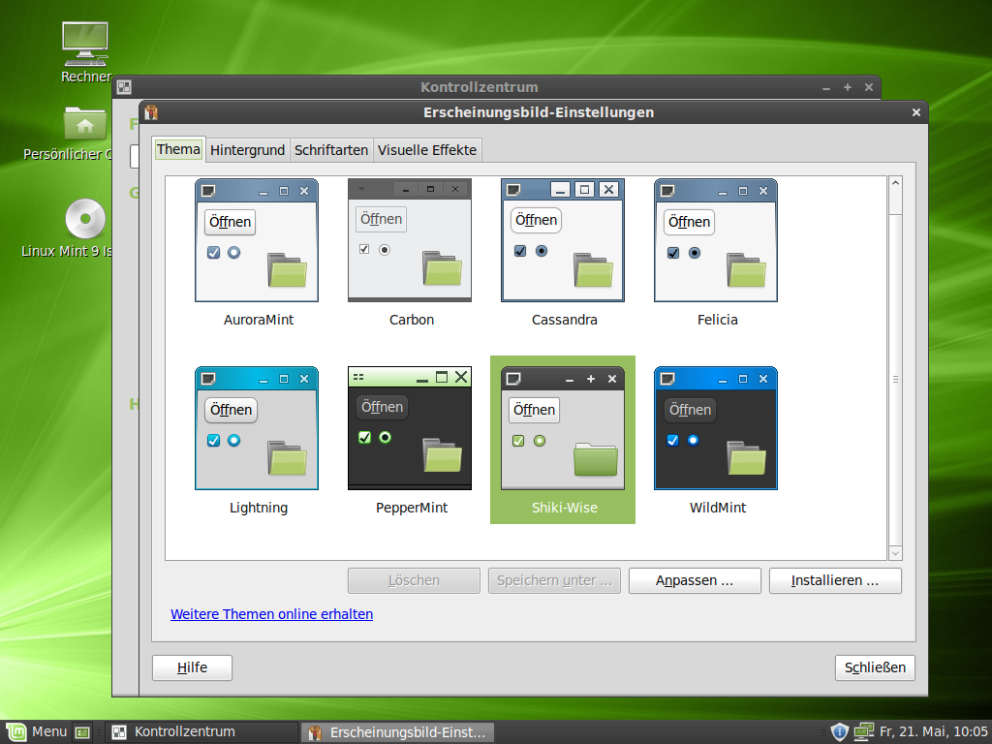Open Weitere Themen online erhalten link
This screenshot has width=992, height=744.
(271, 613)
